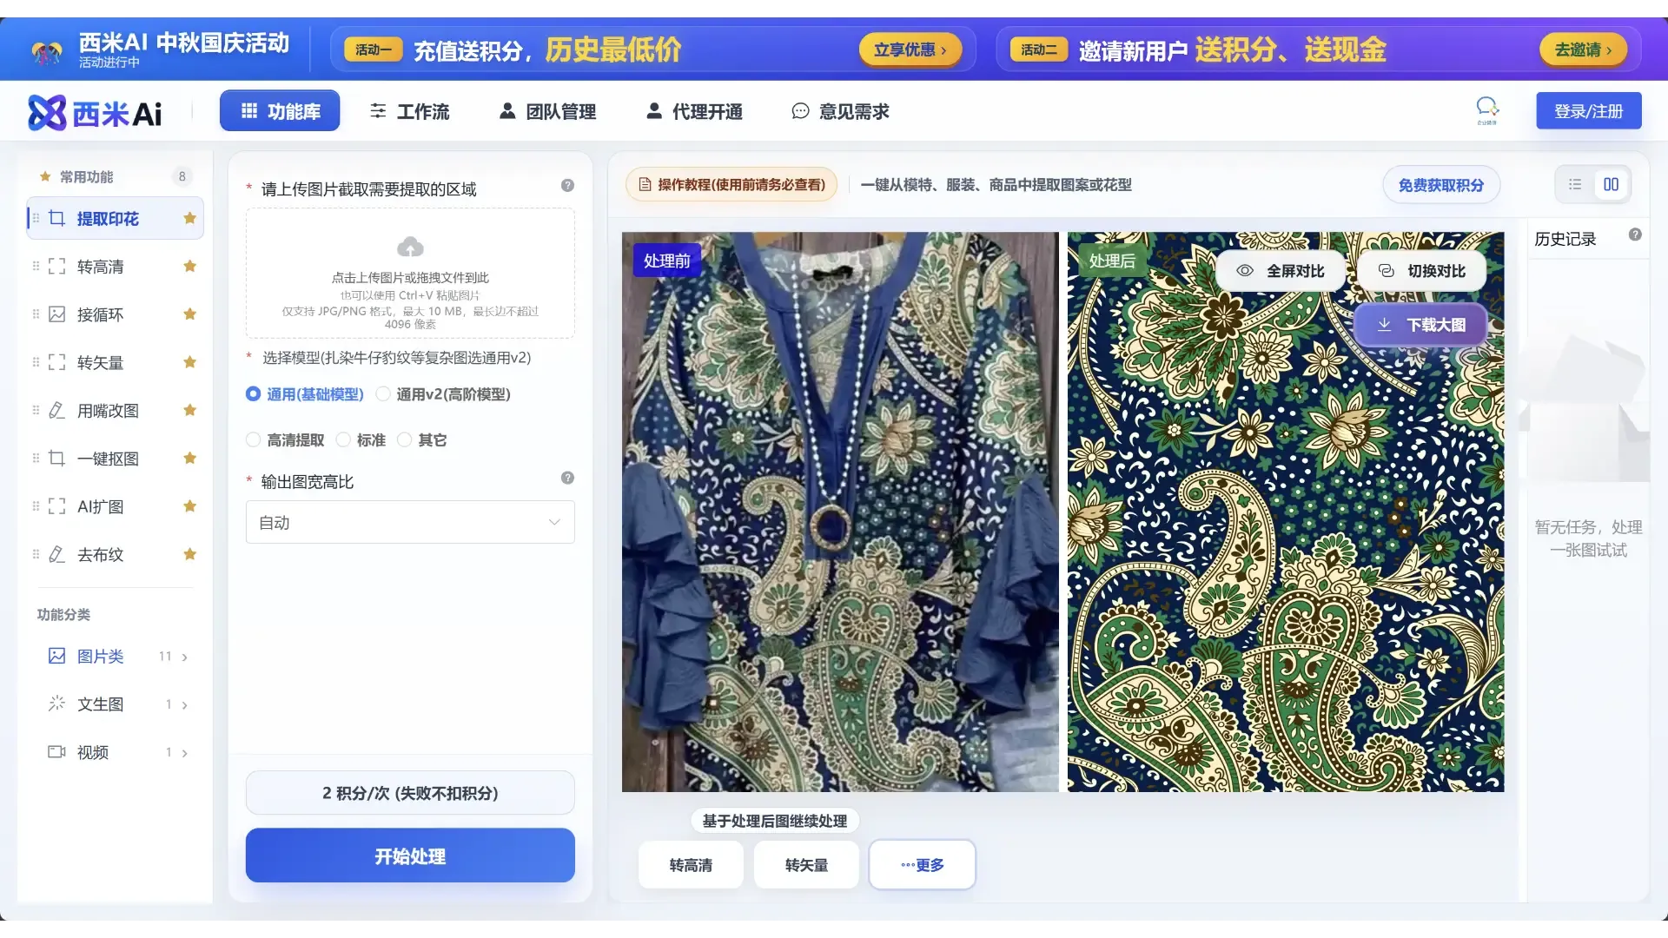Image resolution: width=1668 pixels, height=938 pixels.
Task: Switch to list view layout icon
Action: pos(1575,184)
